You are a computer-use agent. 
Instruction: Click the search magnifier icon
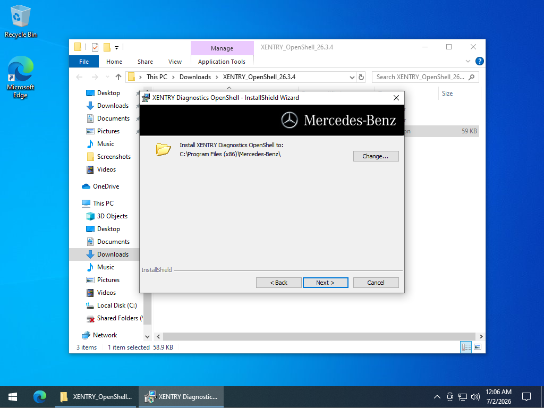[472, 77]
